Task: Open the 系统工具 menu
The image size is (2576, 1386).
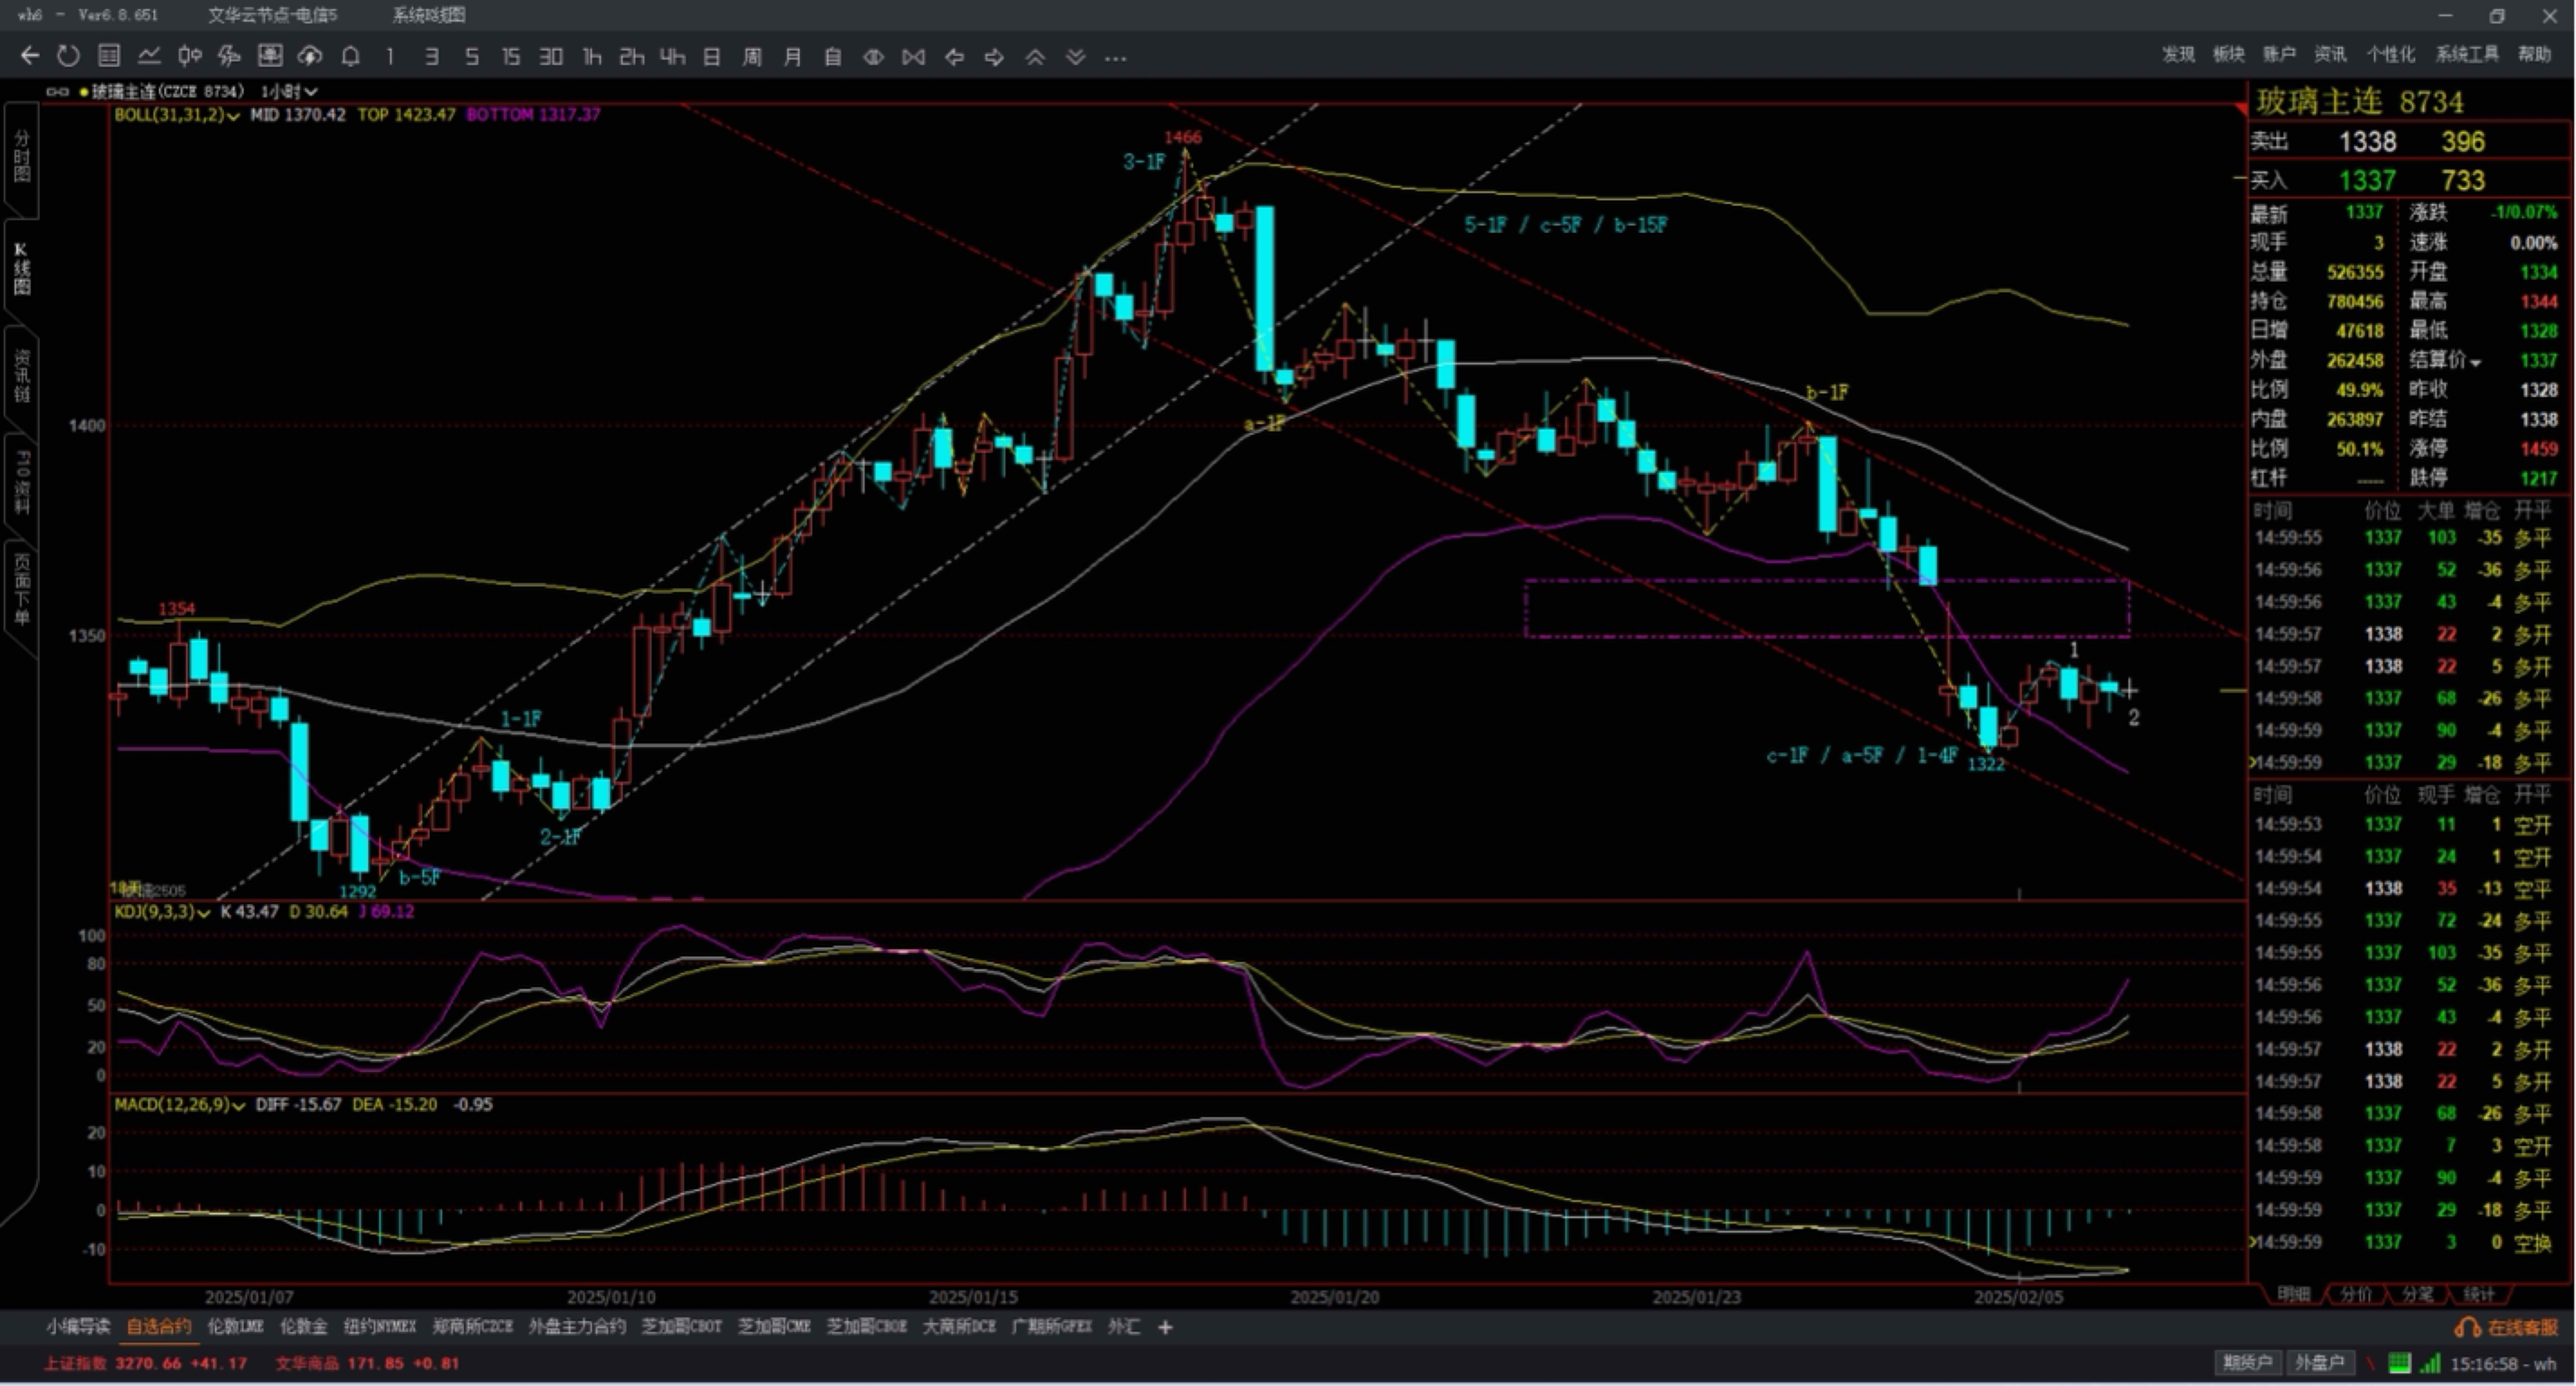Action: (2466, 54)
